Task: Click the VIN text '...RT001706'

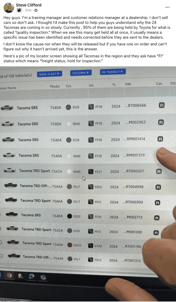Action: point(132,246)
